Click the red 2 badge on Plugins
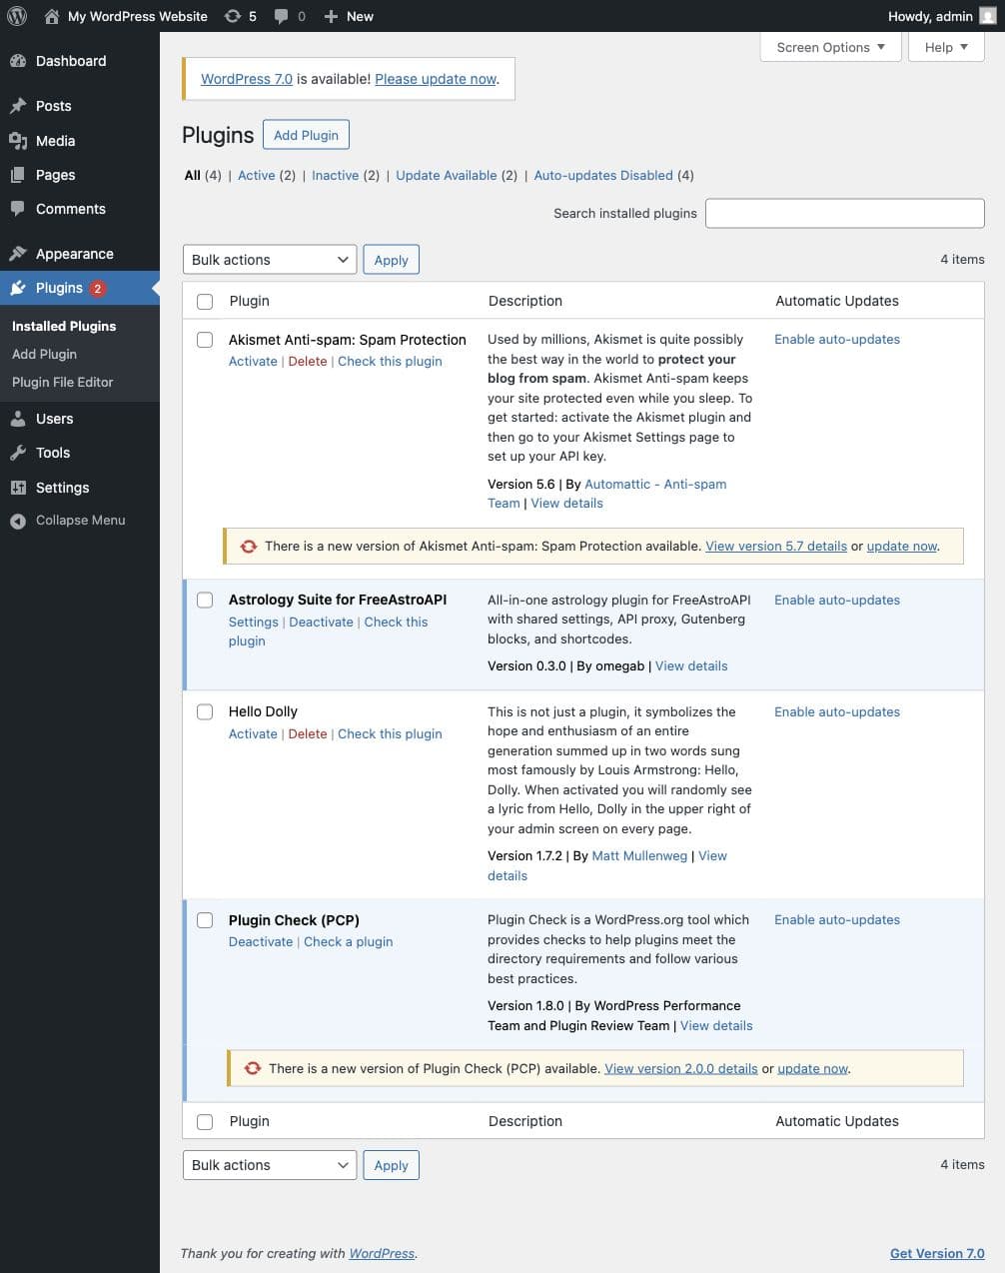Image resolution: width=1005 pixels, height=1273 pixels. point(98,289)
